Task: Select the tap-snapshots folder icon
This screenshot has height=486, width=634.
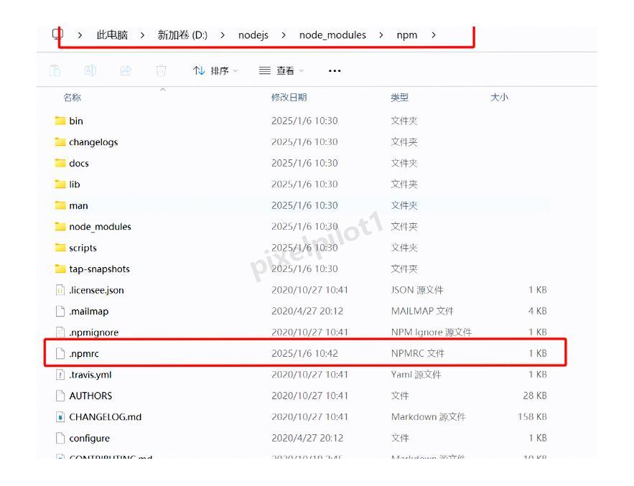Action: (x=60, y=268)
